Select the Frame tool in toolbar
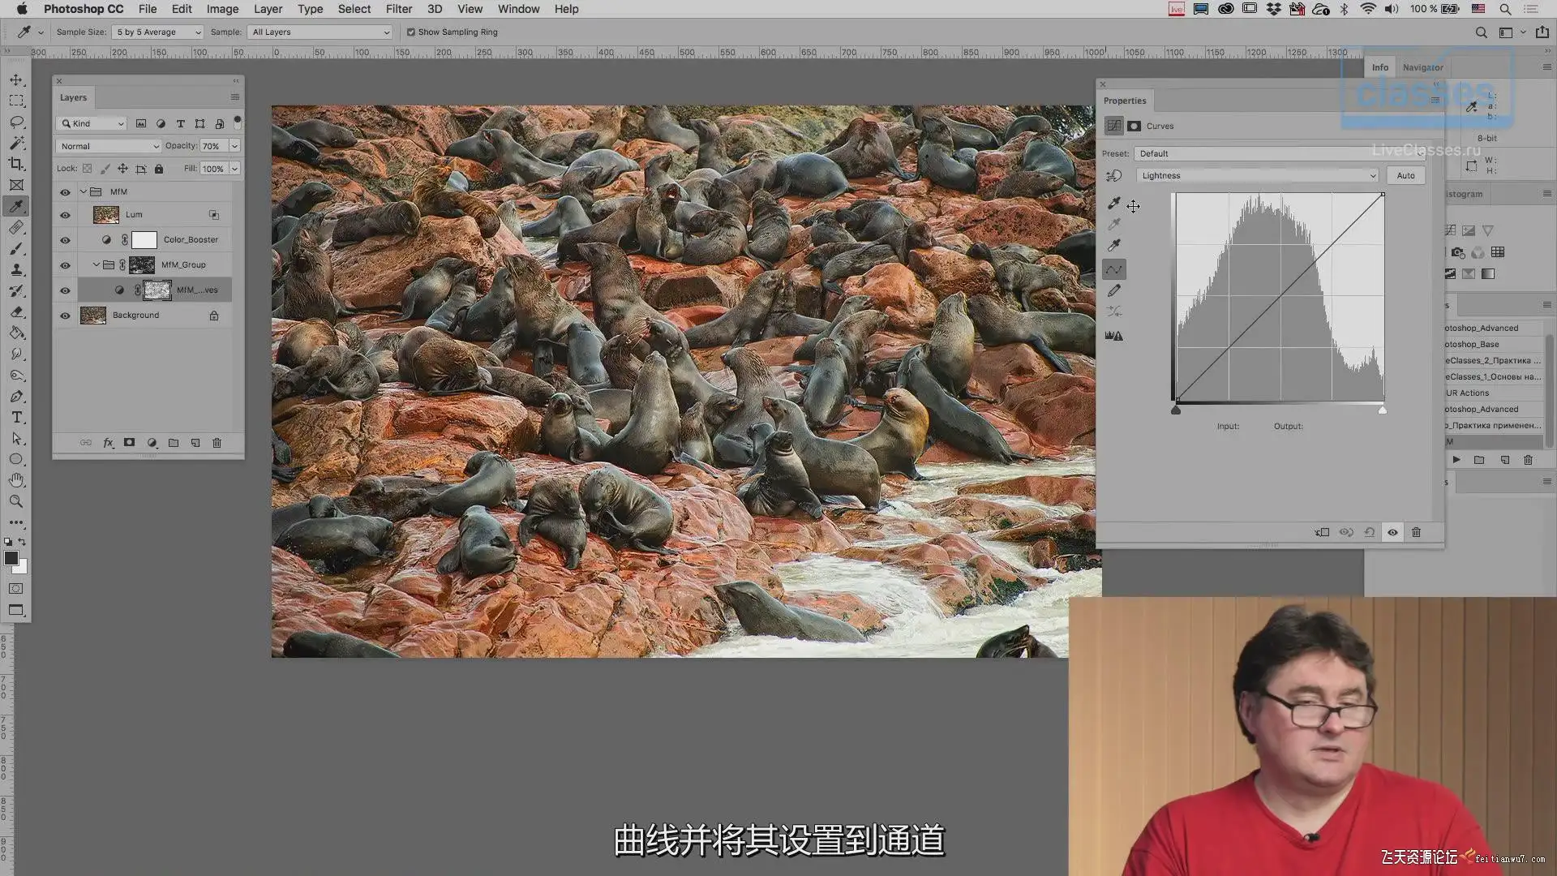This screenshot has width=1557, height=876. (x=16, y=185)
